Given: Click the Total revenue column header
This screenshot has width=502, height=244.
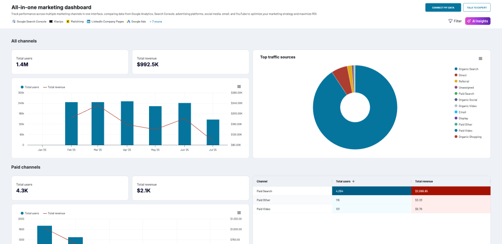Looking at the screenshot, I should point(424,181).
